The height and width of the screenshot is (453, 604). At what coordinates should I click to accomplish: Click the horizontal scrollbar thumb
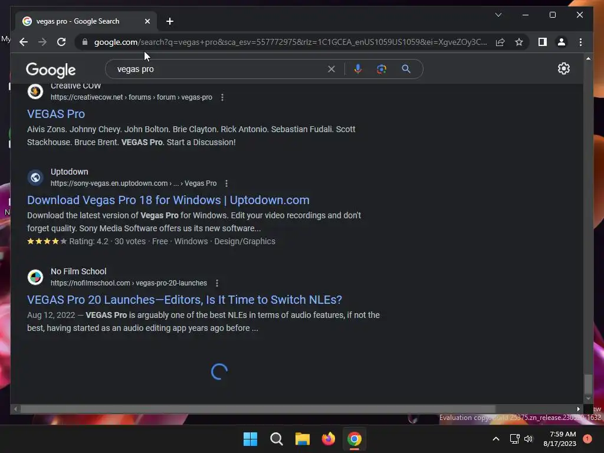click(258, 409)
